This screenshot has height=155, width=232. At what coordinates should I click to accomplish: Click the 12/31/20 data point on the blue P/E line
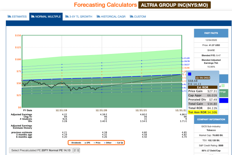point(102,78)
